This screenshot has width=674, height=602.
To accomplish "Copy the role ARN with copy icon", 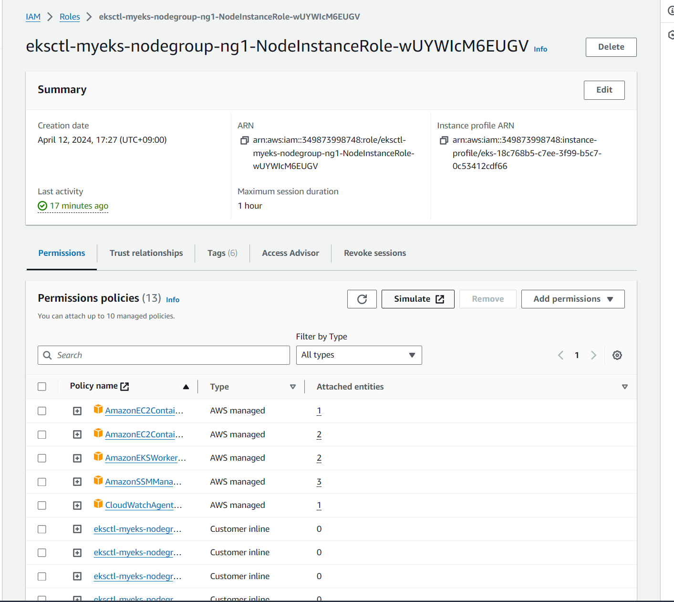I will [x=244, y=140].
